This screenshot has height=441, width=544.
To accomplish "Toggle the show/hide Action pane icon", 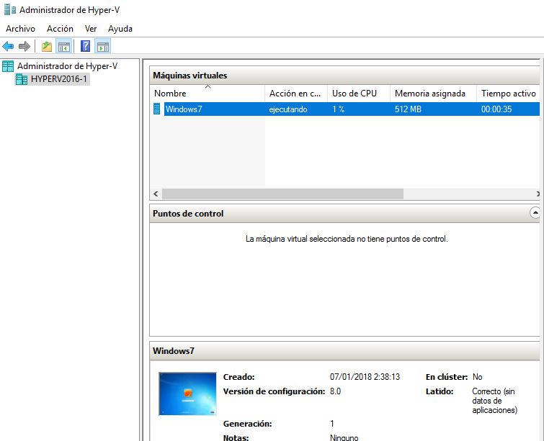I will (103, 46).
